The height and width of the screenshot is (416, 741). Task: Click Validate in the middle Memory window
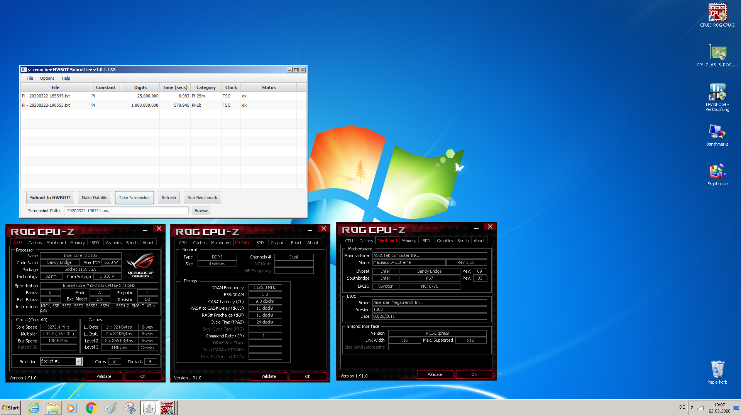point(269,376)
